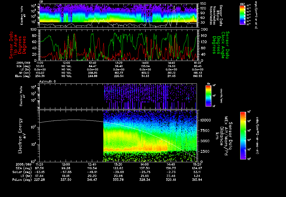This screenshot has width=286, height=197.
Task: Select the "ER" panel title
Action: 41,2
